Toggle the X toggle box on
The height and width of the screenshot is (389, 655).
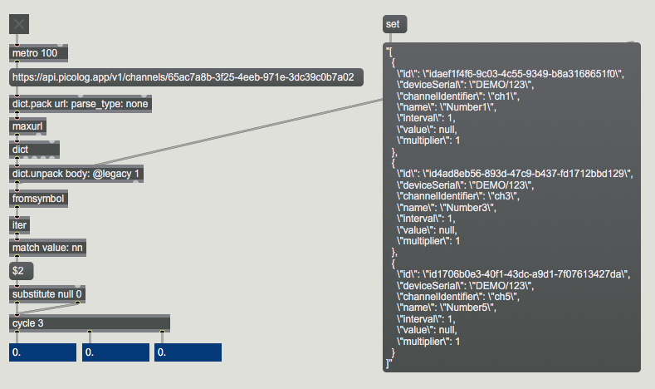pos(19,24)
